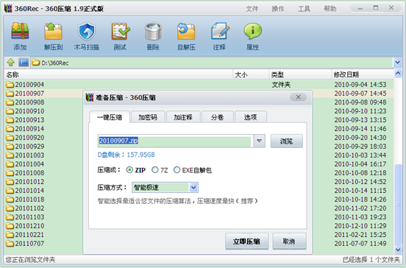This screenshot has width=406, height=268.
Task: Choose the EXE自解包 radio option
Action: 177,170
